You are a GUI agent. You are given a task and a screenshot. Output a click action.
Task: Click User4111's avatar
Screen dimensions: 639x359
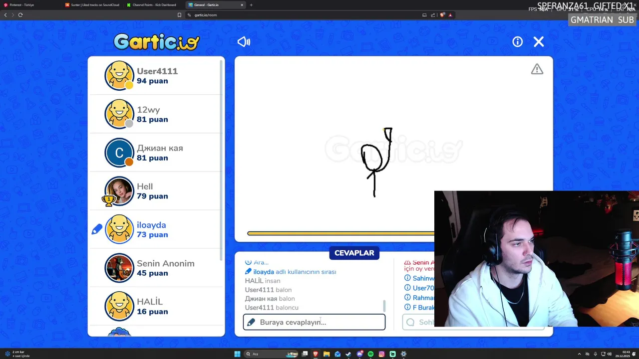(x=119, y=75)
